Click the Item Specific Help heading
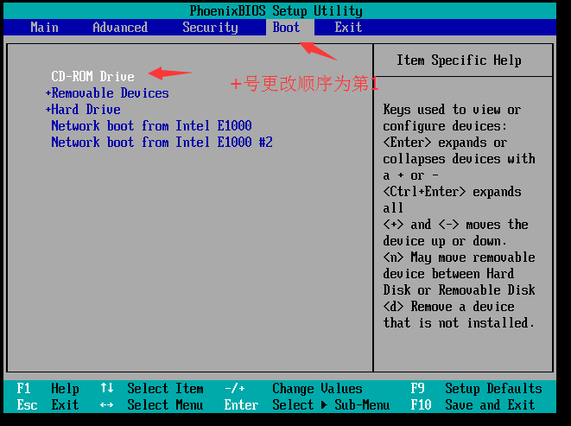 [459, 60]
